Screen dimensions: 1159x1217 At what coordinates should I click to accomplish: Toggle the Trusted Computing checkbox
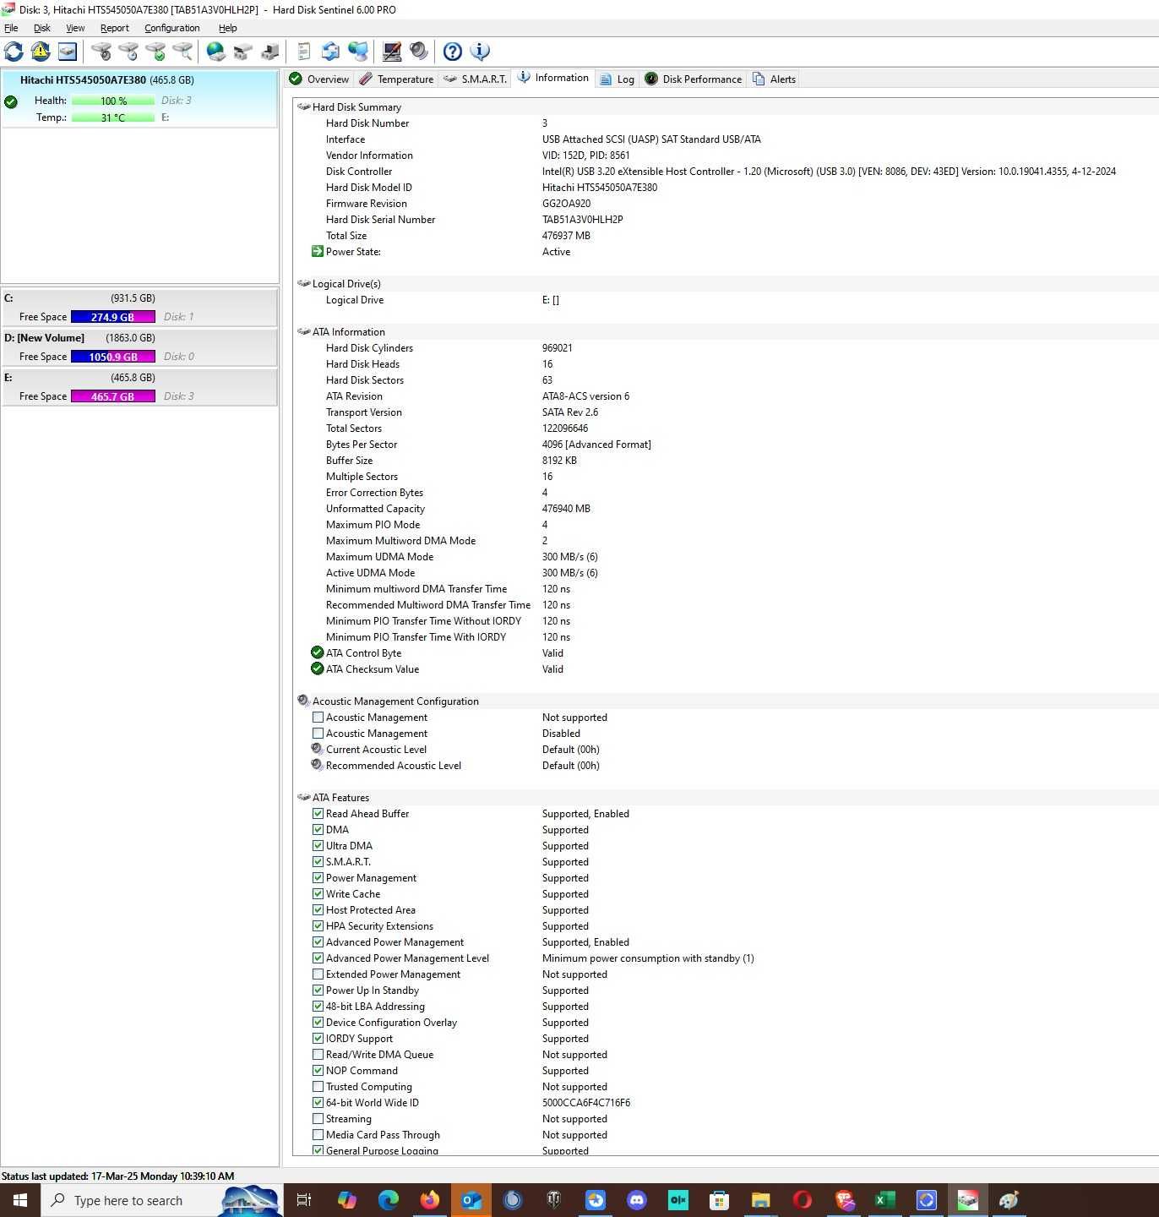pyautogui.click(x=318, y=1087)
